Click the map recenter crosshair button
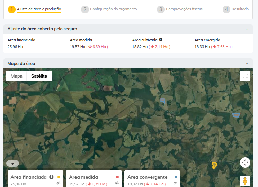 coord(245,162)
